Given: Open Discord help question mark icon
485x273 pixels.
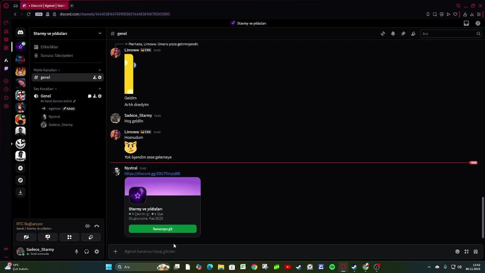Looking at the screenshot, I should pos(478,23).
